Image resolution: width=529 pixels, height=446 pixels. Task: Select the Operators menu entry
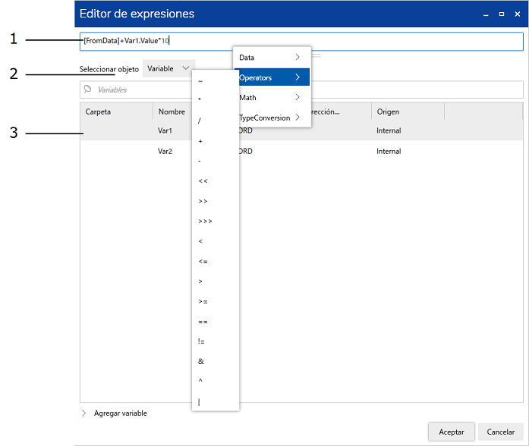pyautogui.click(x=271, y=77)
